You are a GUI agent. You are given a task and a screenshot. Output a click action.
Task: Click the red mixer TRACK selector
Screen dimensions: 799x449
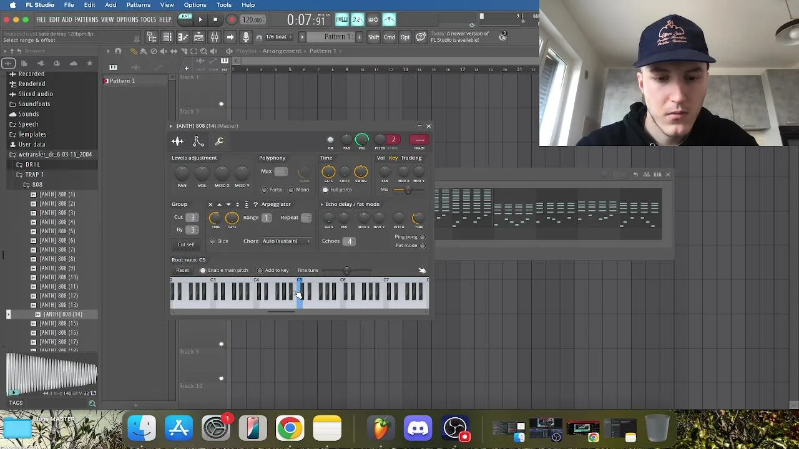point(419,140)
